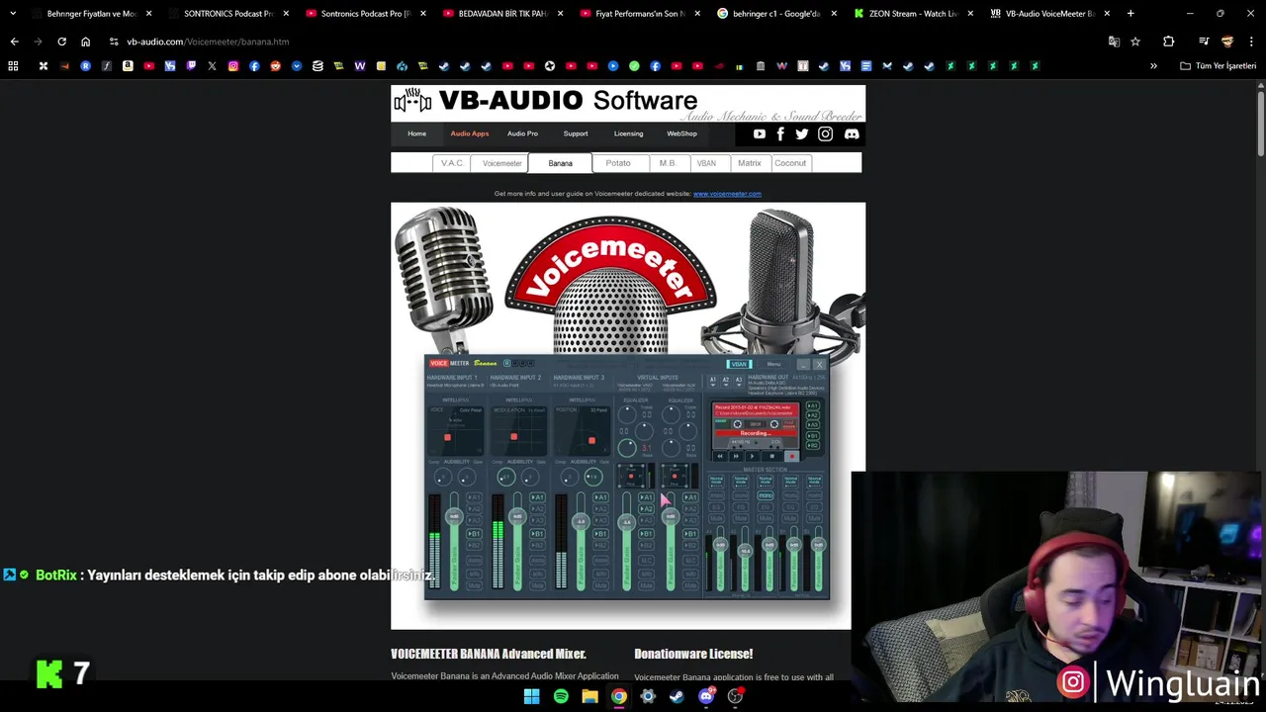Viewport: 1266px width, 712px height.
Task: Open Settings gear from the taskbar
Action: (x=648, y=696)
